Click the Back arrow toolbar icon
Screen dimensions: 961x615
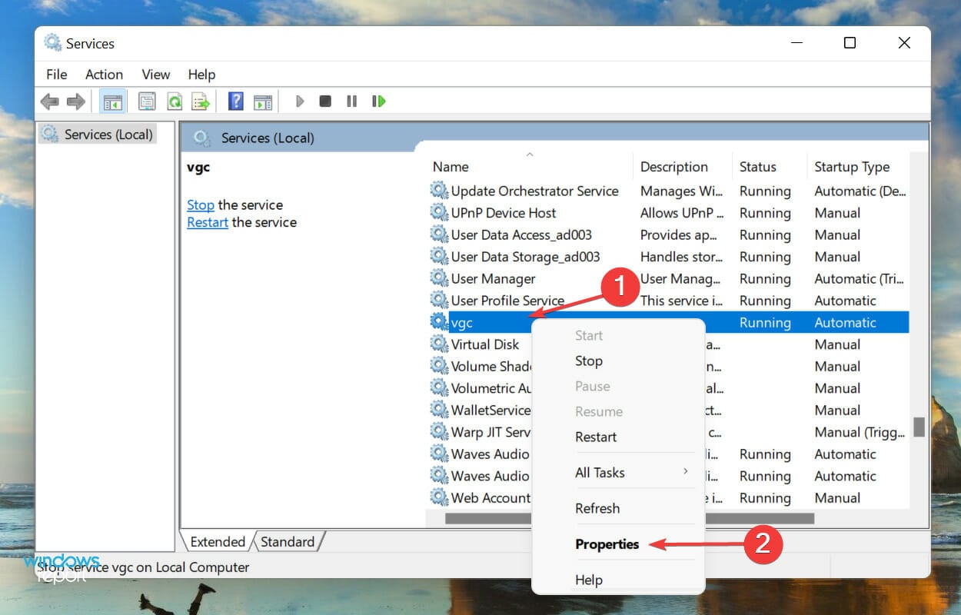(x=50, y=101)
